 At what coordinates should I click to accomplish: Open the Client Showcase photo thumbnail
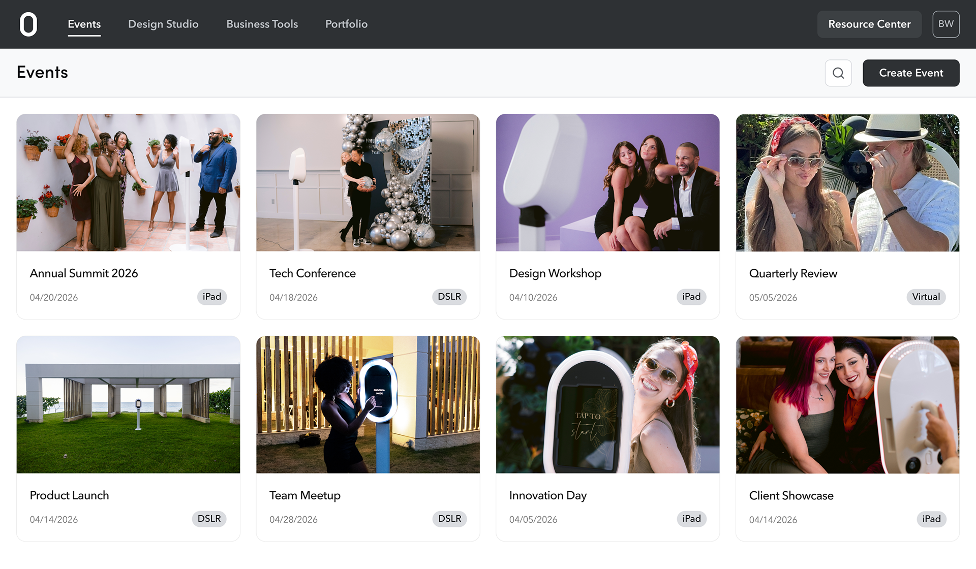coord(848,405)
